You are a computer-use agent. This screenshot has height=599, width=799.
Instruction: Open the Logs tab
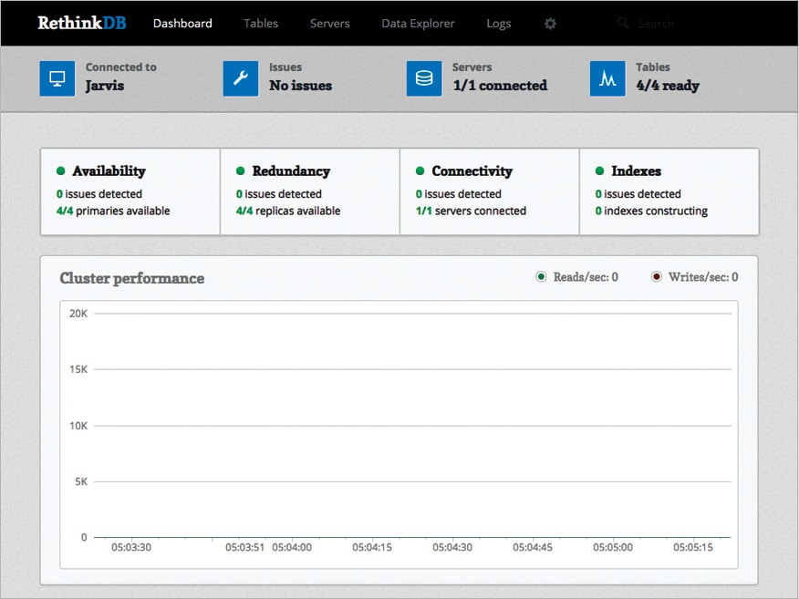(x=499, y=24)
